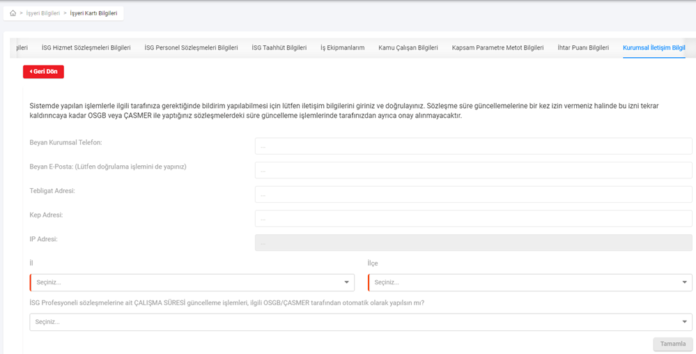Click İşyeri Bilgileri breadcrumb link
696x354 pixels.
[43, 13]
